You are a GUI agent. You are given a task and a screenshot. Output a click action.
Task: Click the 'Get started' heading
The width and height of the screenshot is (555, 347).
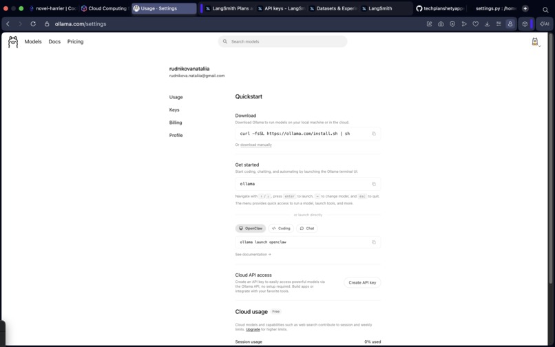click(x=247, y=165)
